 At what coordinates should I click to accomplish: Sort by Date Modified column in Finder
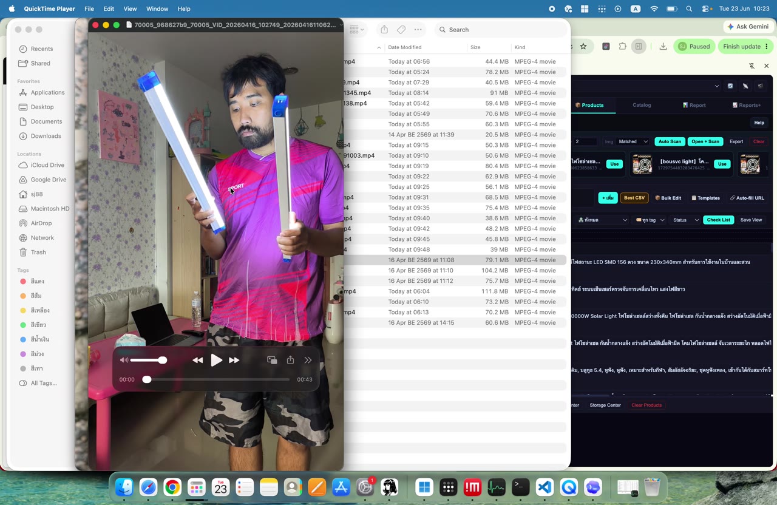coord(405,47)
